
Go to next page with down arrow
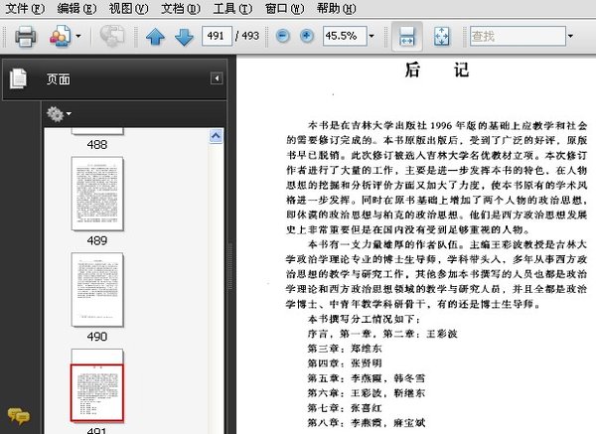pos(184,38)
